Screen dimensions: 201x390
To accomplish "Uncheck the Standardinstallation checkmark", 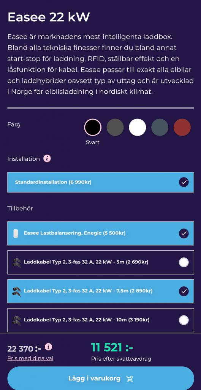I will (x=184, y=182).
